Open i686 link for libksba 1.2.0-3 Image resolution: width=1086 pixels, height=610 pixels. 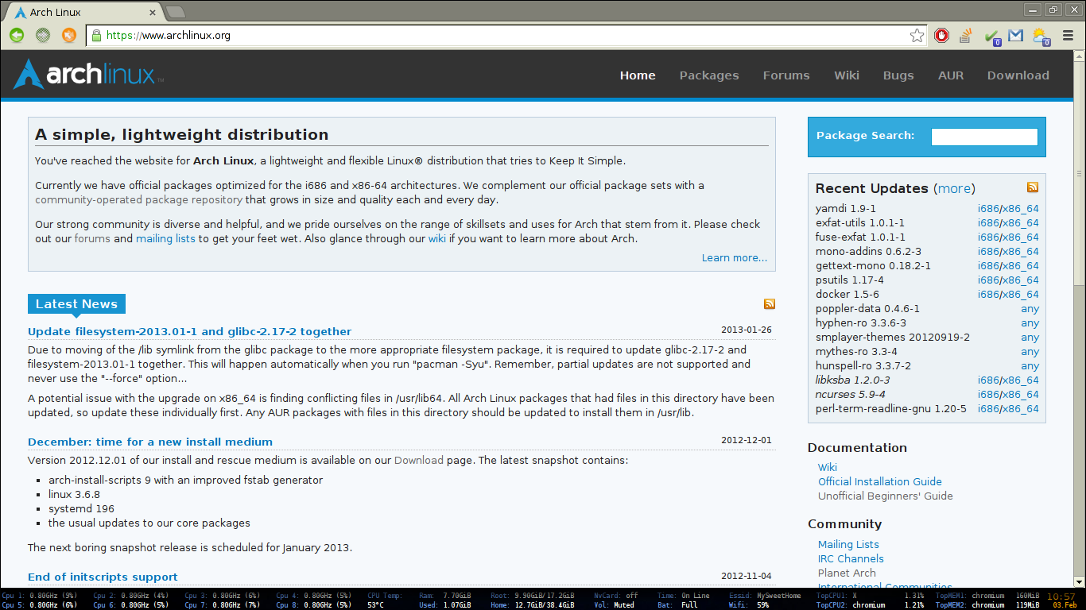988,380
